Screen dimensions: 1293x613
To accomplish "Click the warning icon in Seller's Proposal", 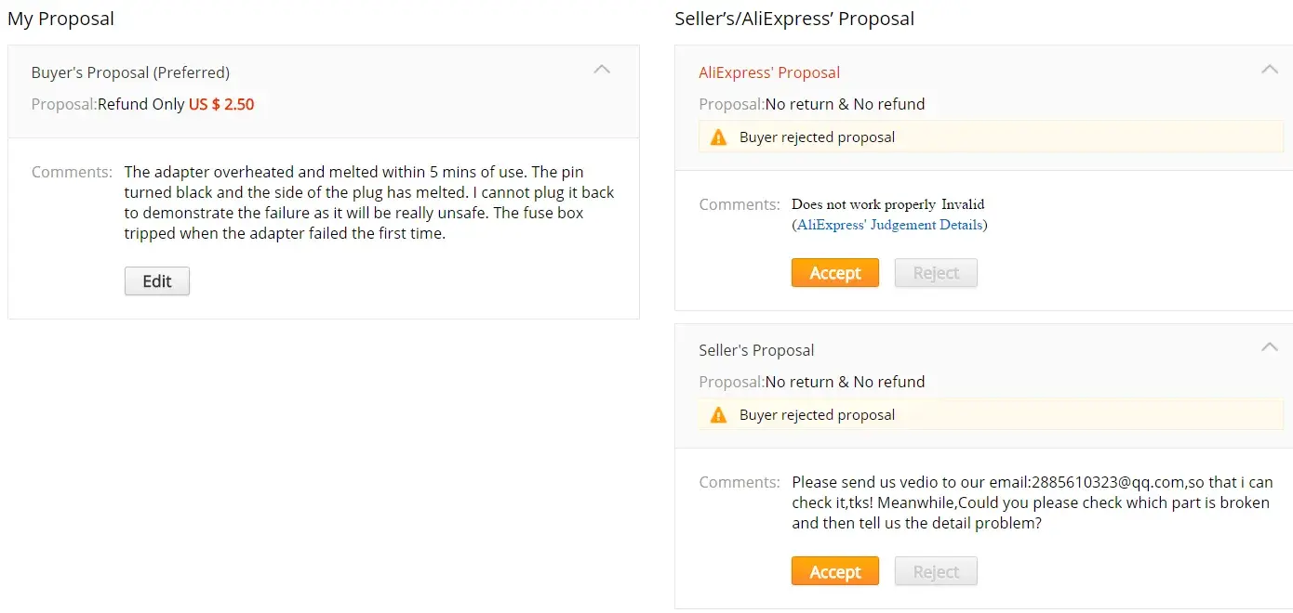I will 718,415.
